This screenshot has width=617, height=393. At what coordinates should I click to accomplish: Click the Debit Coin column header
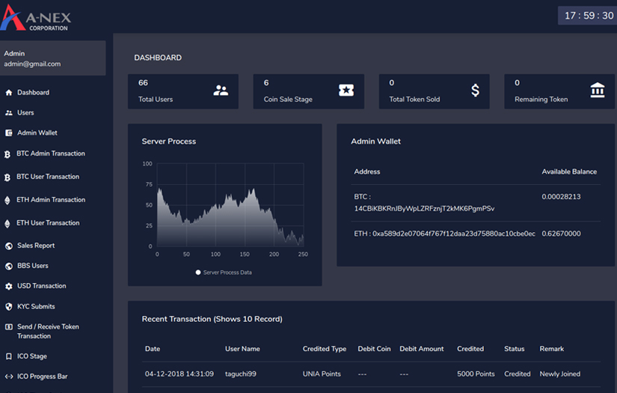374,349
